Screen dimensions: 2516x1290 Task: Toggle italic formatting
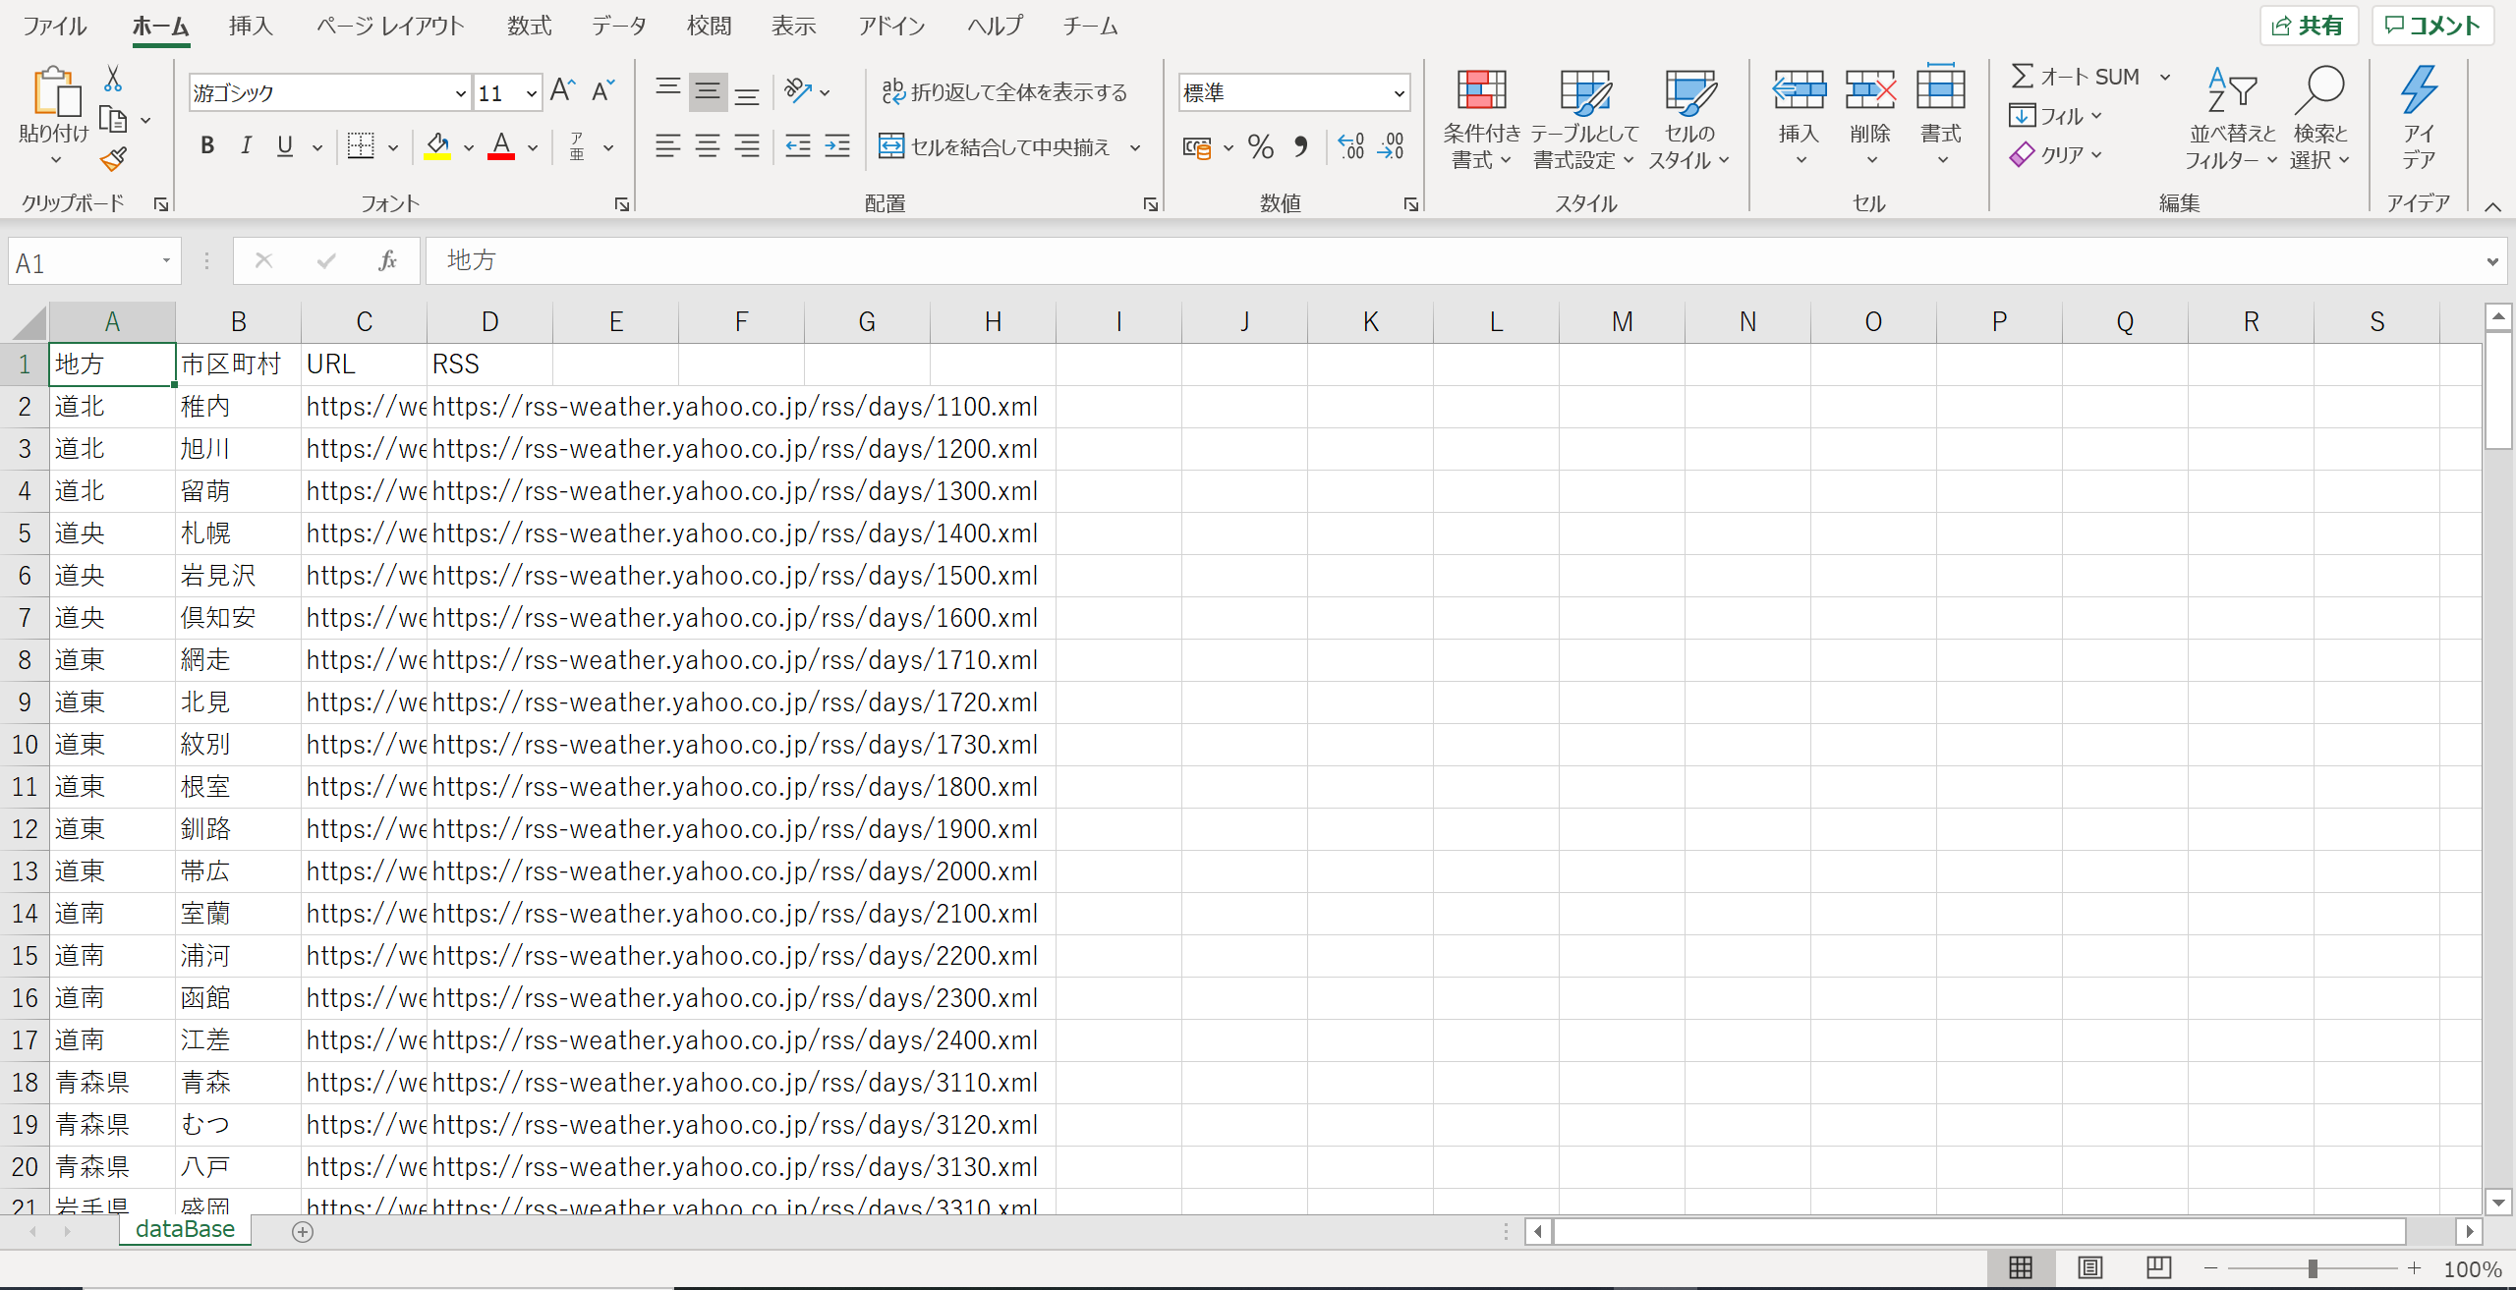pos(245,145)
